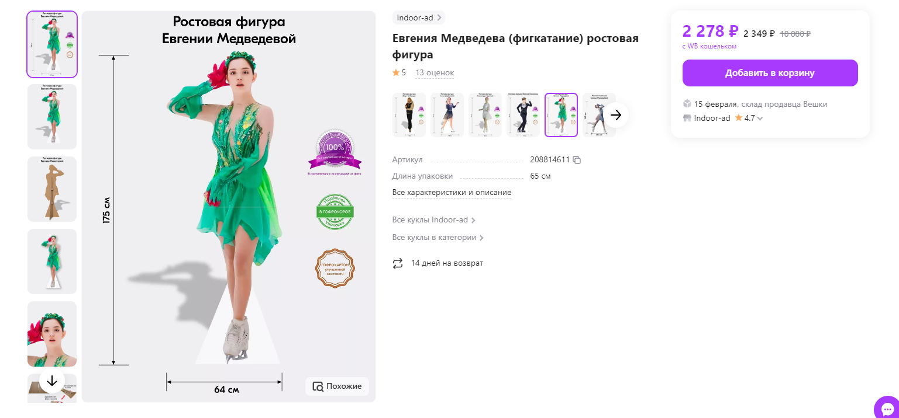
Task: Select the face close-up thumbnail
Action: click(x=52, y=334)
